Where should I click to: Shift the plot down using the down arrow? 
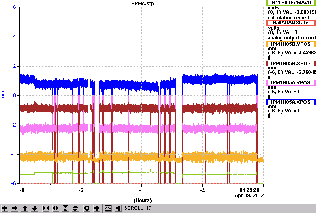pos(34,208)
